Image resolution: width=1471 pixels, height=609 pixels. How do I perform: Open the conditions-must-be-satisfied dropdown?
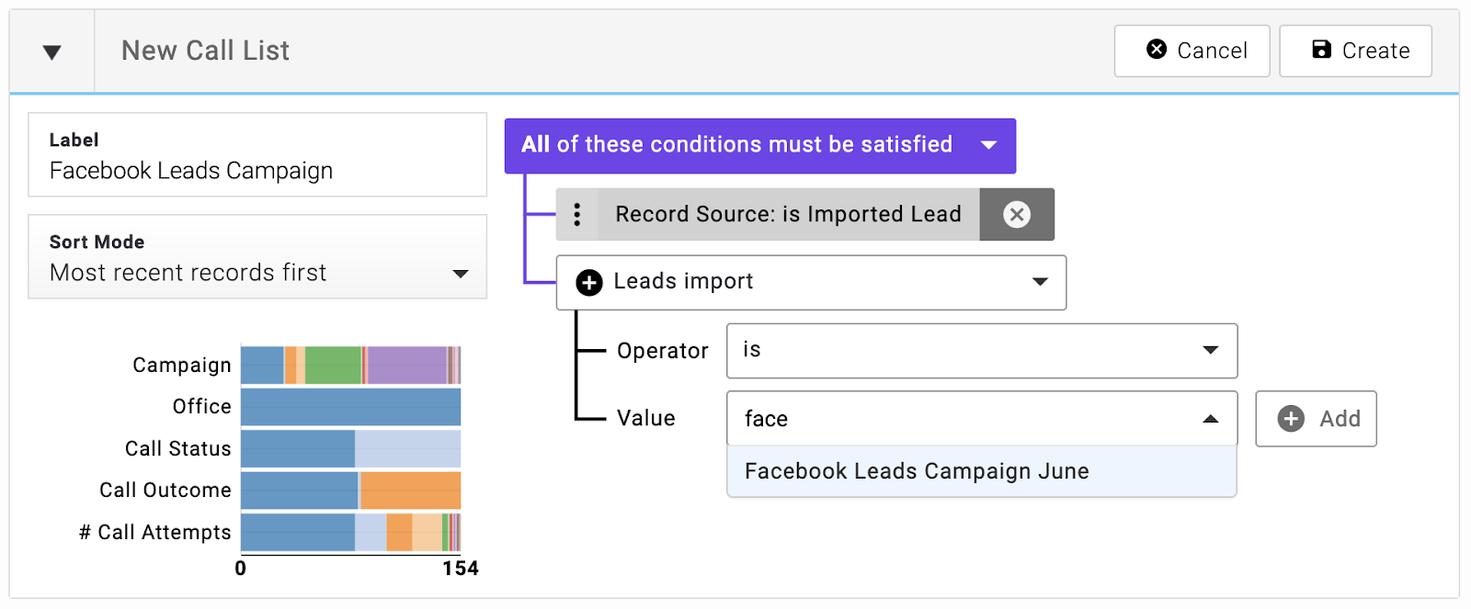pos(759,145)
